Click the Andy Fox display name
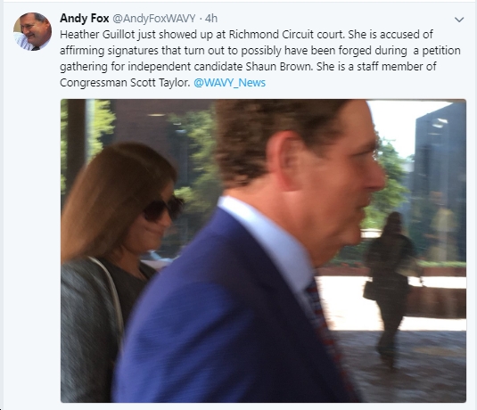Viewport: 477px width, 410px height. [x=85, y=18]
